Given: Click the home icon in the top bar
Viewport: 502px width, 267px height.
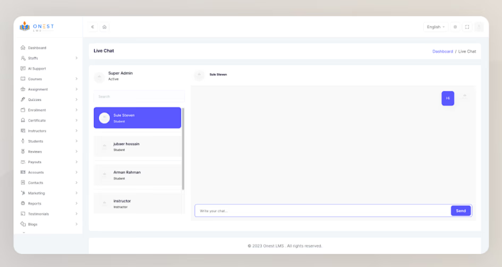Looking at the screenshot, I should click(104, 27).
